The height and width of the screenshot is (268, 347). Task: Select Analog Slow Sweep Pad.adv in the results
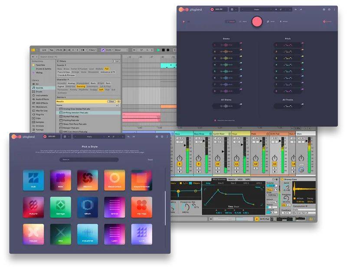(x=88, y=109)
